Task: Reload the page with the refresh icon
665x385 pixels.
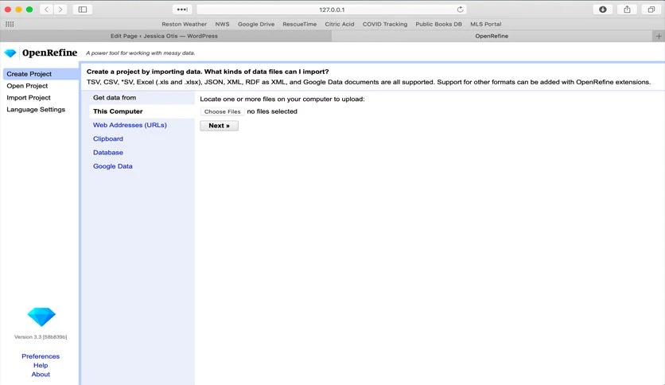Action: (x=460, y=10)
